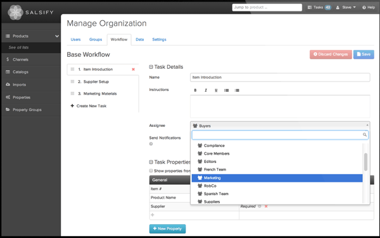Click the assignee dropdown list scrollbar
Image resolution: width=380 pixels, height=238 pixels.
(365, 162)
